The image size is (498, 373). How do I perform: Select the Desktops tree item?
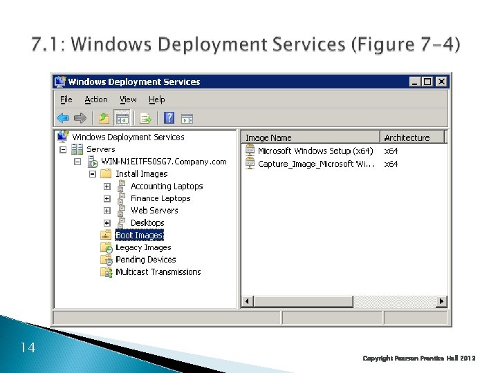[147, 222]
